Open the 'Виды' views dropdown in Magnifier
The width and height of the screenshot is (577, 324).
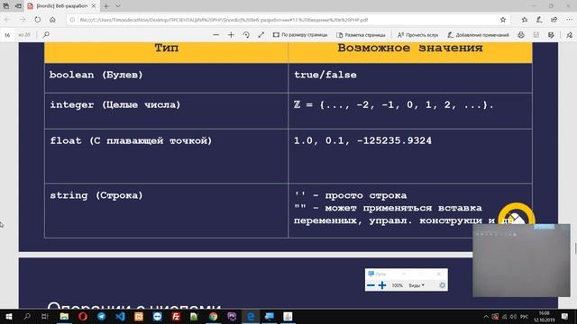417,285
